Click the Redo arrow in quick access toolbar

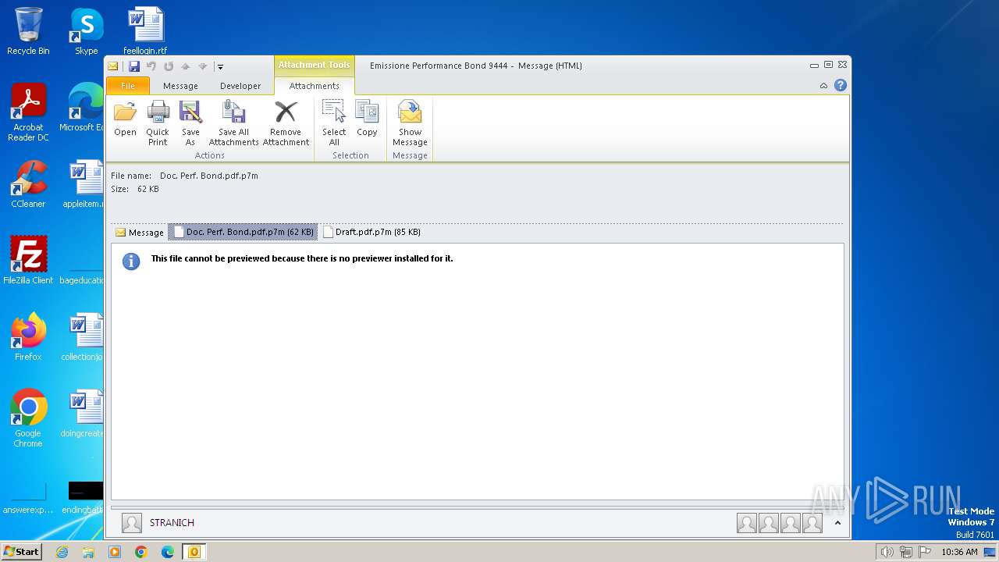[169, 66]
